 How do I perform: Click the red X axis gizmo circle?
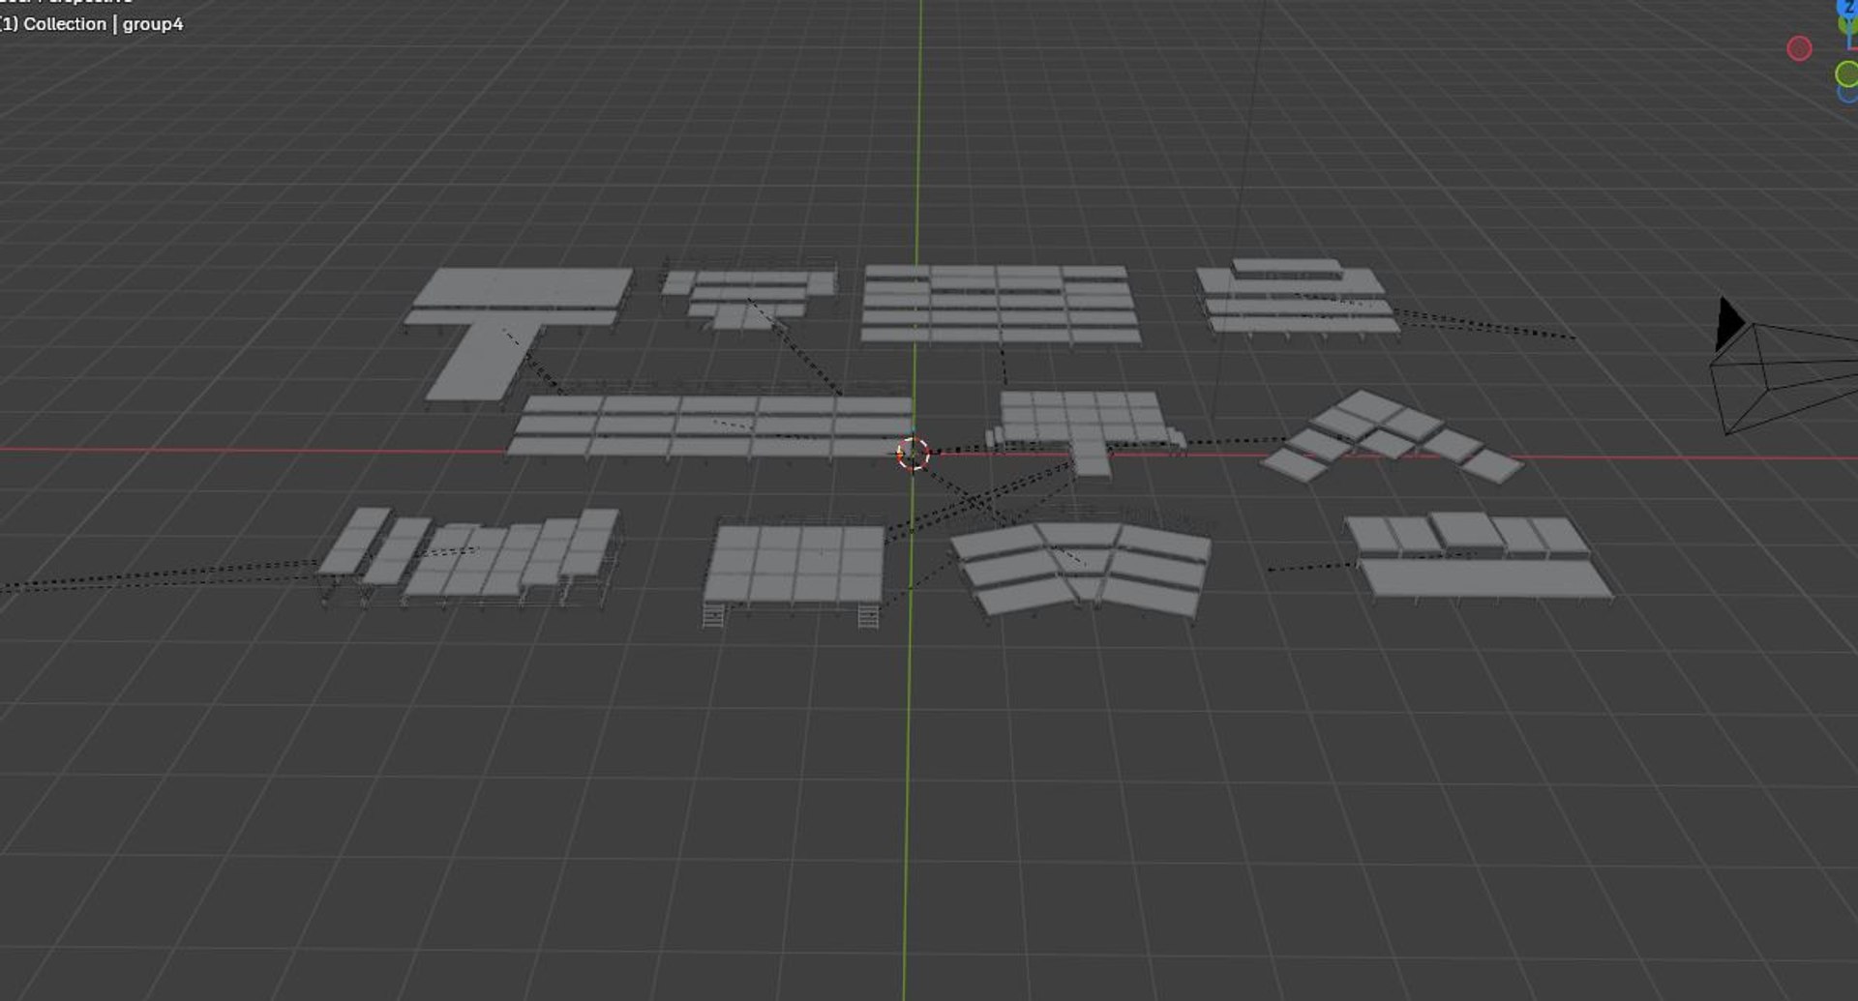(1799, 48)
